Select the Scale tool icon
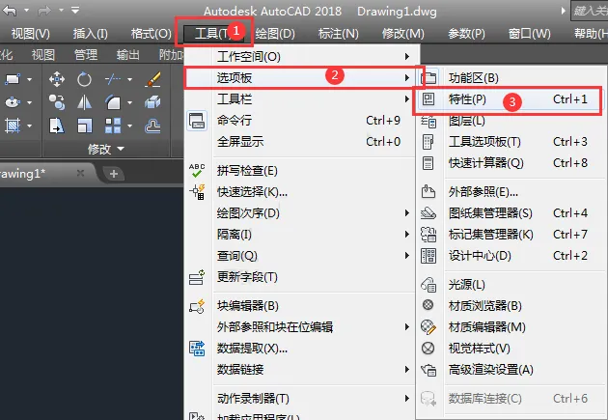Viewport: 608px width, 420px height. point(85,126)
